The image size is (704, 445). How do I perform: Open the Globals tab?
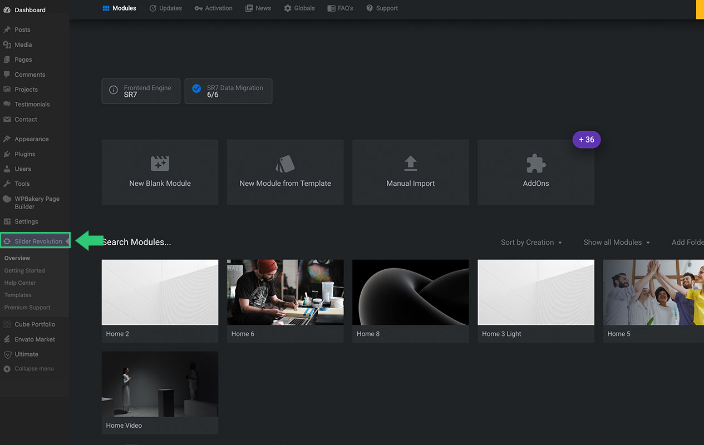pos(299,8)
